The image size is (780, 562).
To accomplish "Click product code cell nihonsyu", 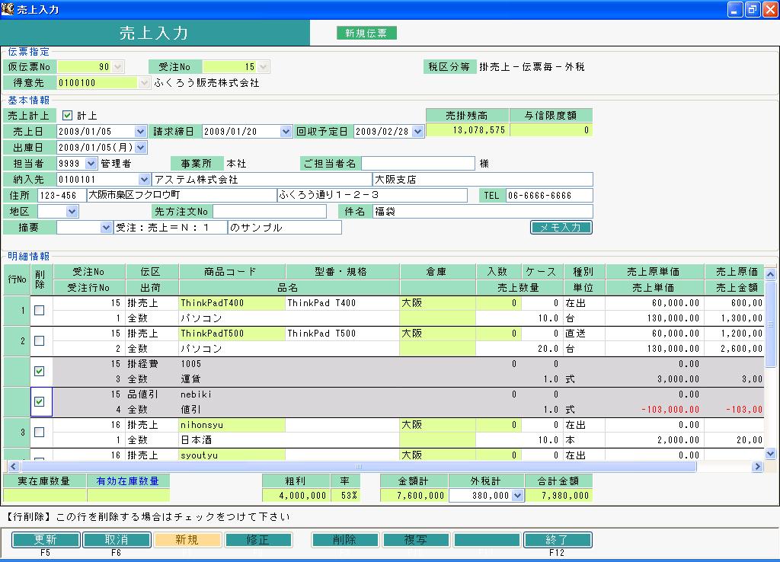I will pyautogui.click(x=232, y=425).
